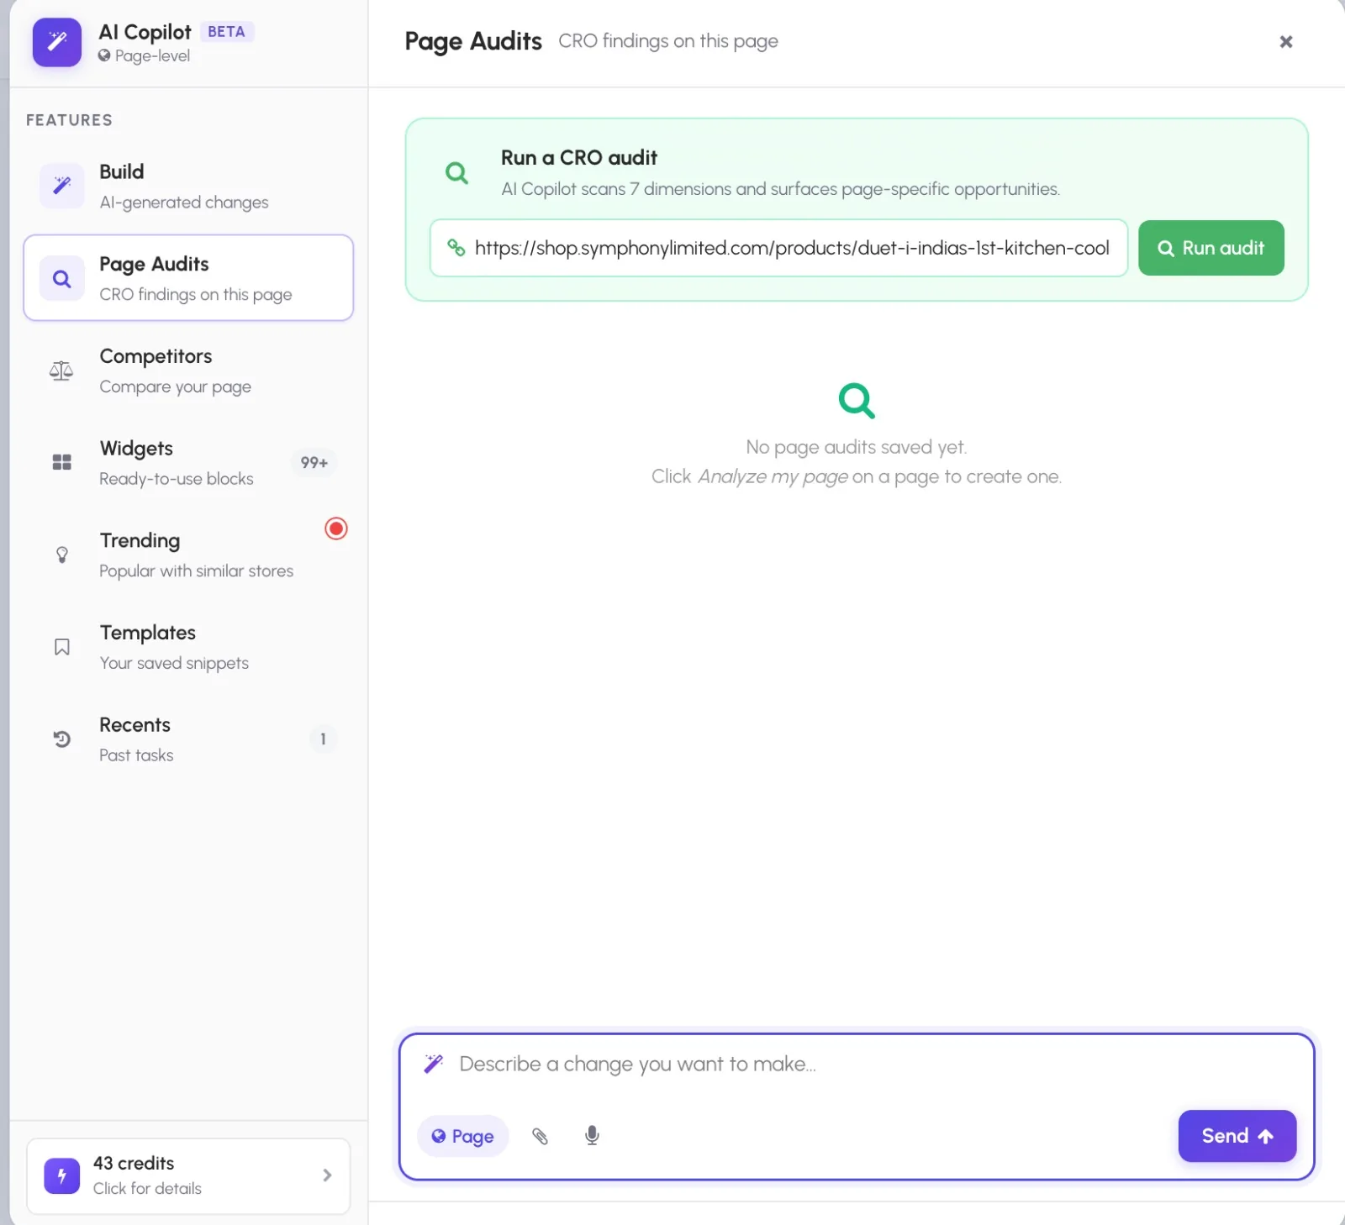1345x1225 pixels.
Task: Click the Trending lightbulb icon
Action: coord(62,555)
